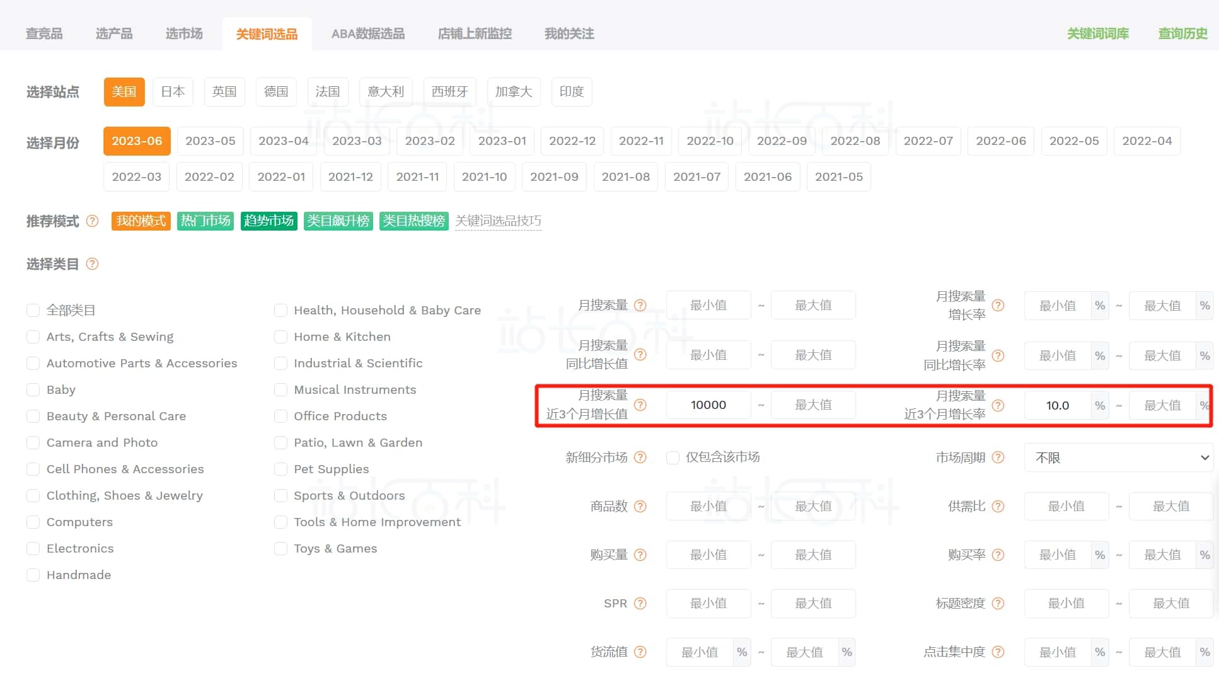Check the 全部类目 checkbox
The height and width of the screenshot is (673, 1219).
(x=33, y=309)
